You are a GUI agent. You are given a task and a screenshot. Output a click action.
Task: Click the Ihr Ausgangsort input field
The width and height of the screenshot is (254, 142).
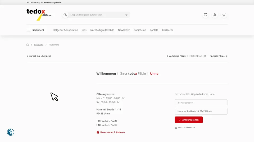[201, 103]
